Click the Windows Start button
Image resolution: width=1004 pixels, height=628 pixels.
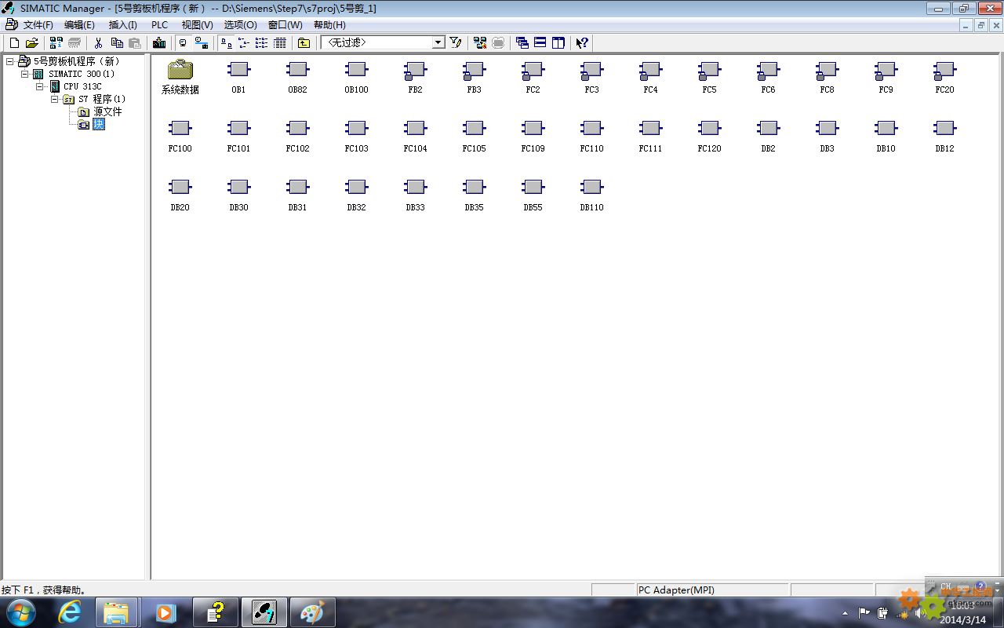[x=20, y=613]
